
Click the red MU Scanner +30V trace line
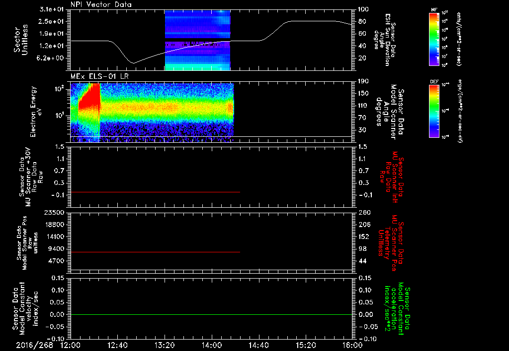pos(155,192)
